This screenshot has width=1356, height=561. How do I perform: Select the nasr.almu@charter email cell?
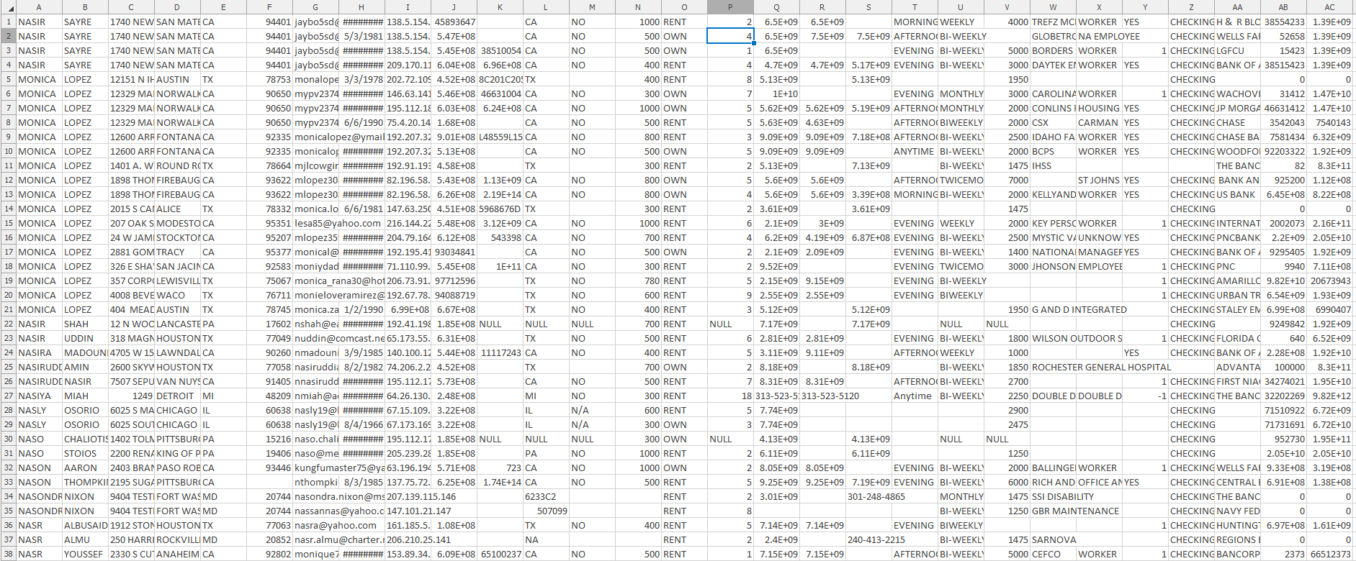click(x=338, y=539)
